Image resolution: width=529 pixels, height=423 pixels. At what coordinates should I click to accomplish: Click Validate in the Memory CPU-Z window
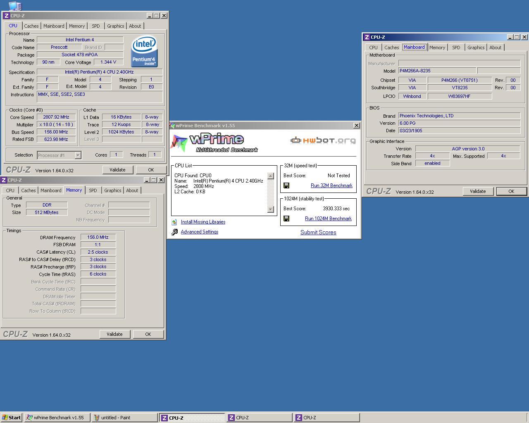(114, 334)
